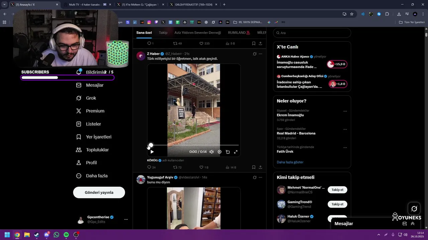
Task: Share the top post with 335 likes
Action: pos(260,43)
